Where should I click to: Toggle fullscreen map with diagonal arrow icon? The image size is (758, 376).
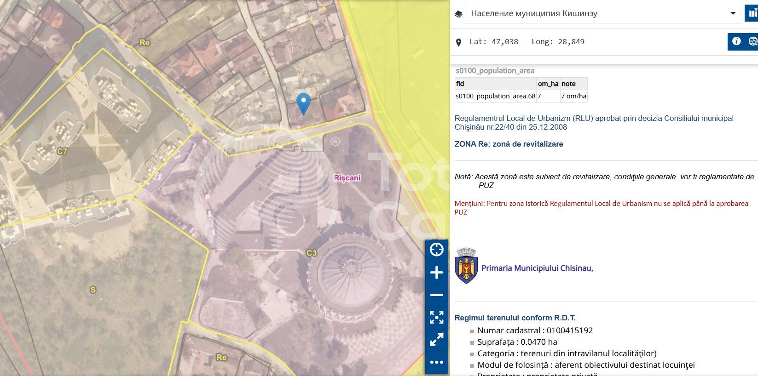pos(436,340)
